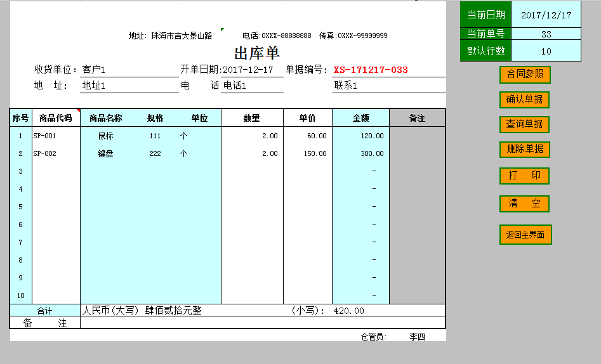Image resolution: width=601 pixels, height=364 pixels.
Task: Return via 返回主界面 button
Action: click(x=525, y=235)
